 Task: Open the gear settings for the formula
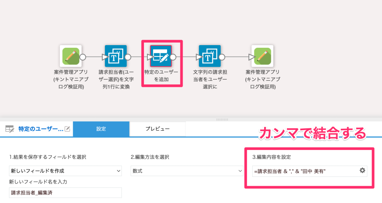coord(362,170)
